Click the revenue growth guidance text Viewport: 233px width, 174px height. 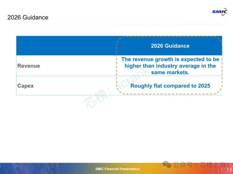click(170, 66)
